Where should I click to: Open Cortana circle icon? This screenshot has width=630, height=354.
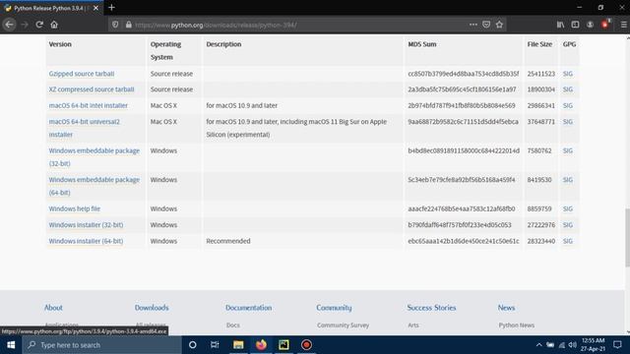(193, 345)
